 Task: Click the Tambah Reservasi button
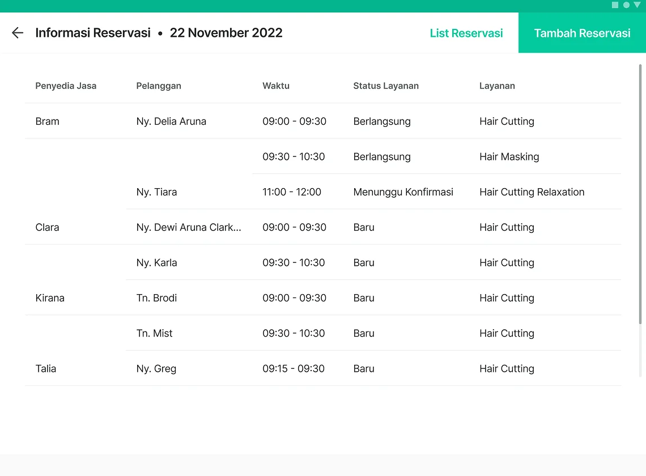582,32
